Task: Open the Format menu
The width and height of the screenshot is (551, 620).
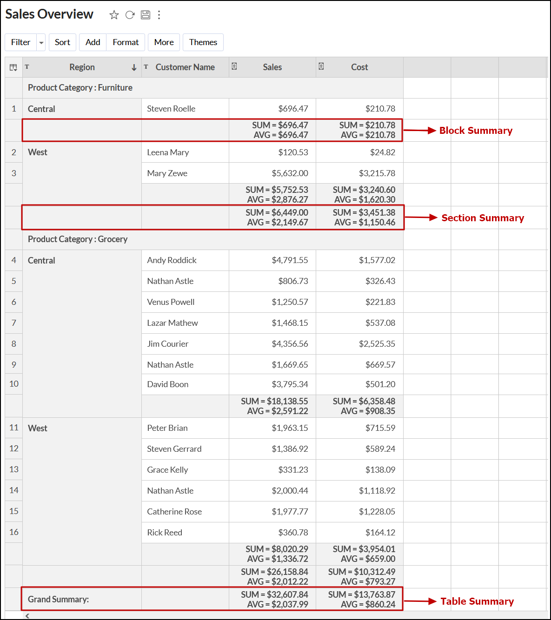Action: [x=125, y=42]
